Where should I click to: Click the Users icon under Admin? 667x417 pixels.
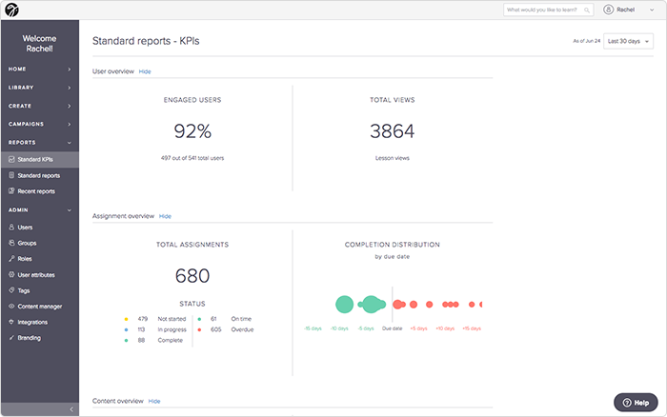tap(11, 227)
